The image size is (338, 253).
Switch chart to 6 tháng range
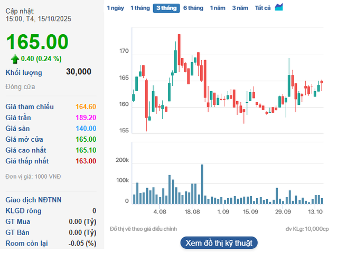(x=193, y=8)
